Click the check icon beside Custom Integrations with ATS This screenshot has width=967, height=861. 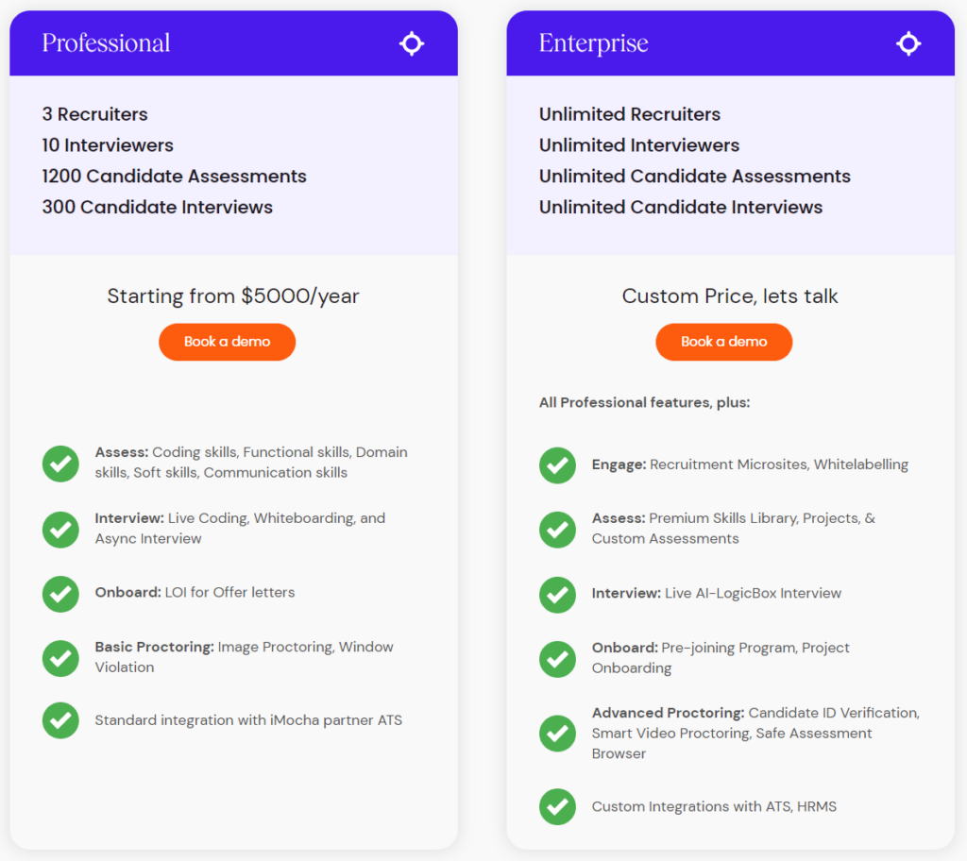point(557,807)
